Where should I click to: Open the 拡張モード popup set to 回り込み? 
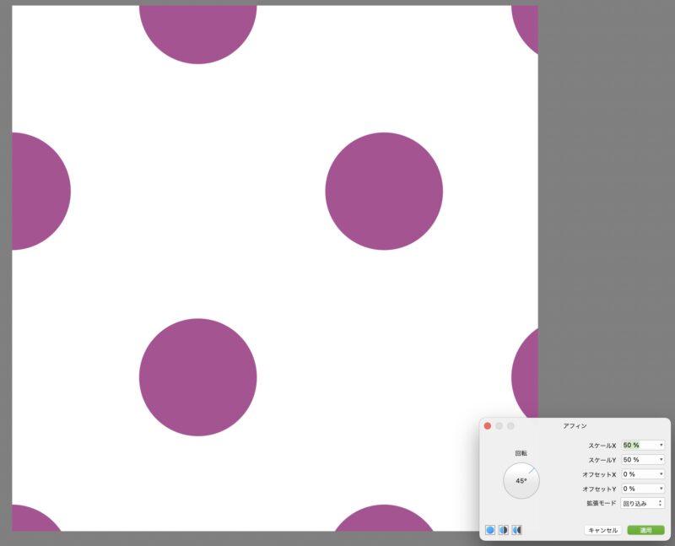click(x=642, y=503)
